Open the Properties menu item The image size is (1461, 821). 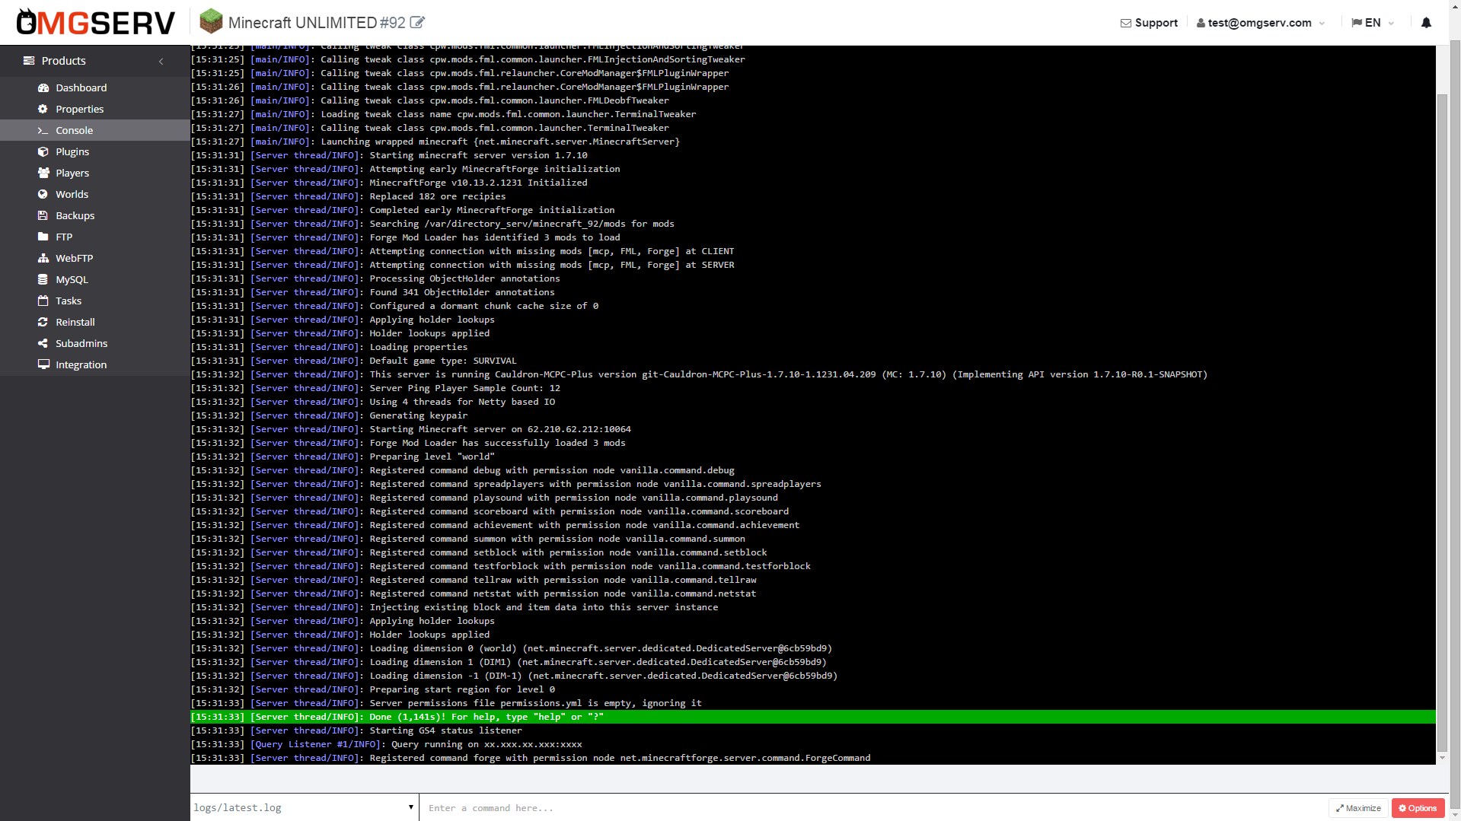tap(94, 109)
